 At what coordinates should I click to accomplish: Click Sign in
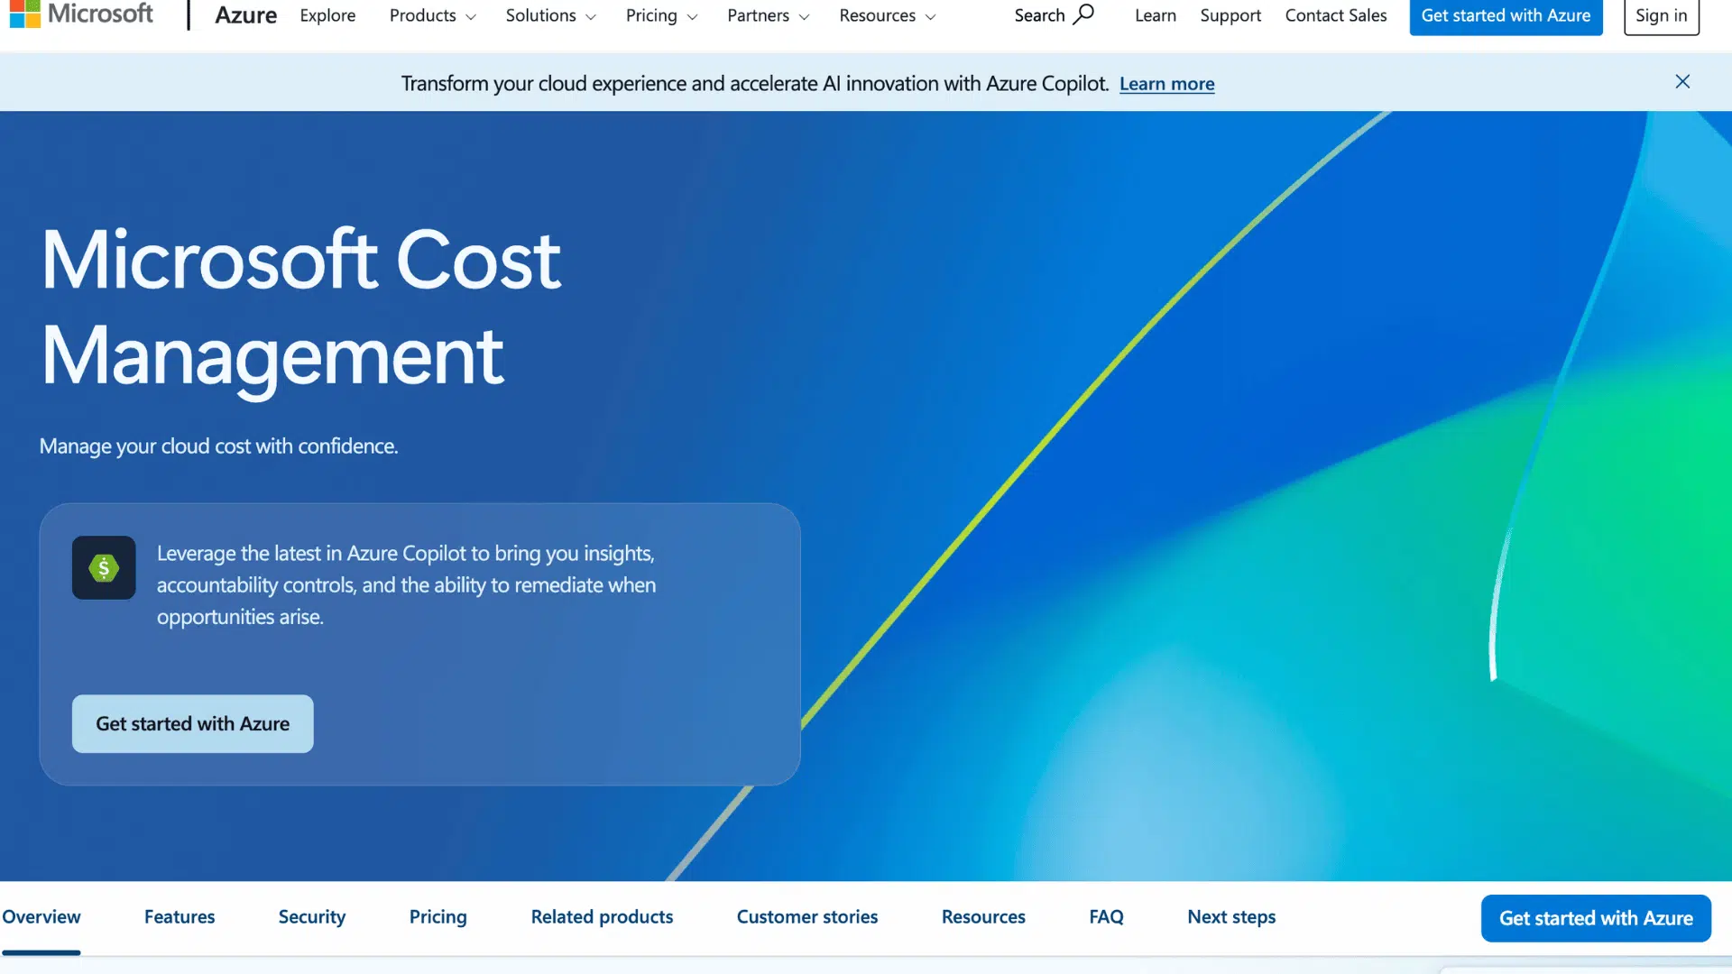pos(1661,15)
